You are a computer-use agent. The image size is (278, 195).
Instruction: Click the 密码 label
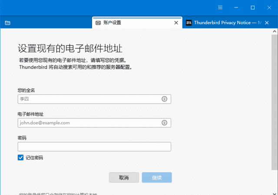pos(22,138)
